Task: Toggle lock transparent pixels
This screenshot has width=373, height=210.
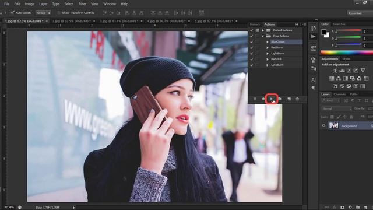Action: coord(332,117)
